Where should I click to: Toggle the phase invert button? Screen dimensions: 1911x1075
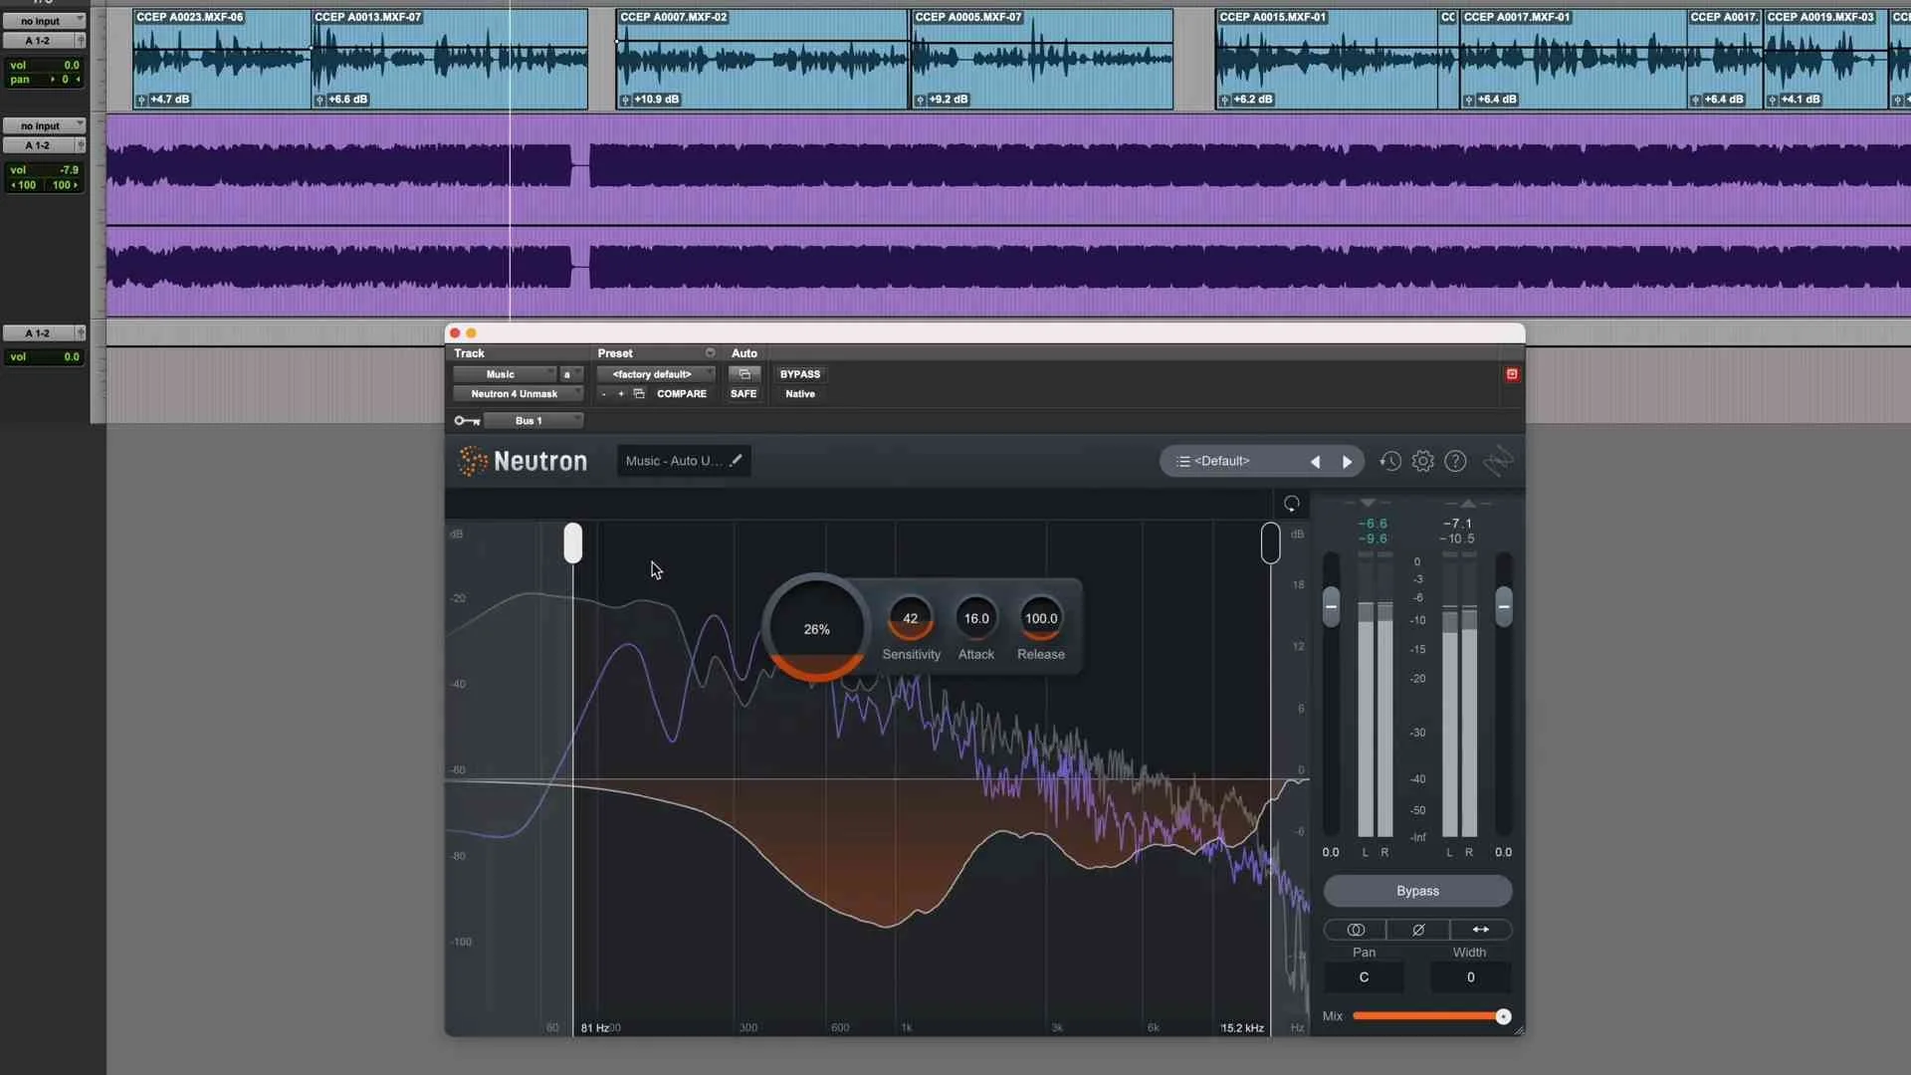coord(1417,930)
